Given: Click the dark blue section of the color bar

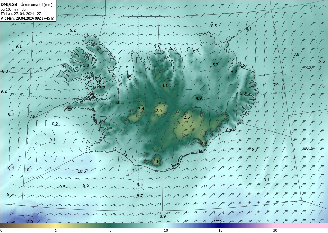Looking at the screenshot, I should (x=218, y=226).
